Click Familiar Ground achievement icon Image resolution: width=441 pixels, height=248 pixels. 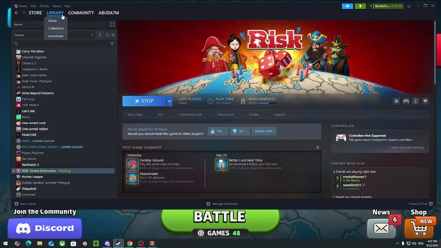tap(132, 164)
